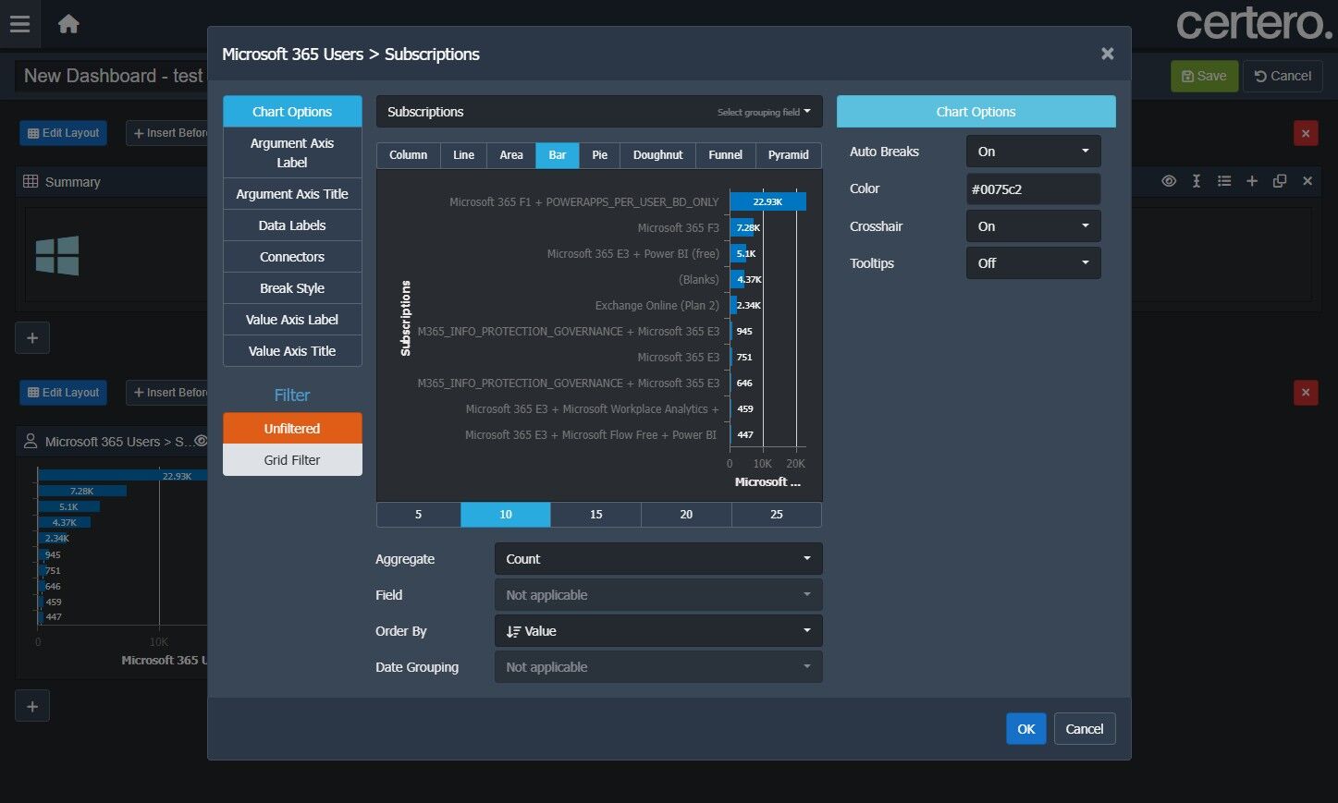Go to the home page icon
Screen dimensions: 1338x803
(68, 24)
